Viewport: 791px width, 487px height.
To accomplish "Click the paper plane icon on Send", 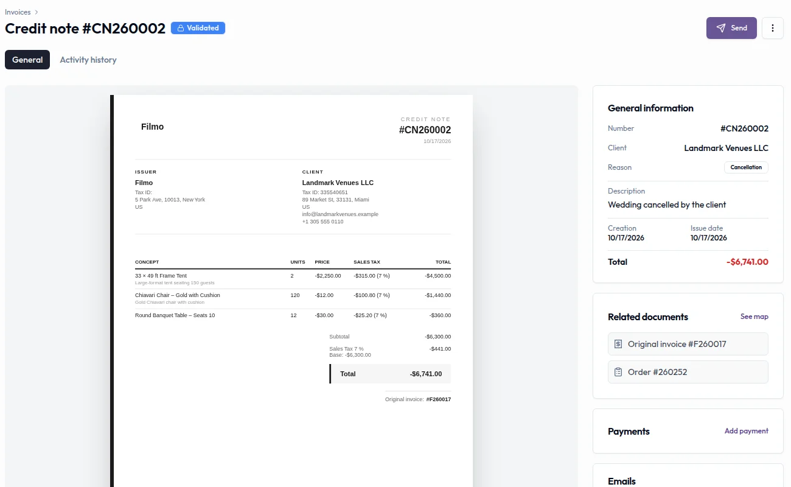I will pos(721,28).
